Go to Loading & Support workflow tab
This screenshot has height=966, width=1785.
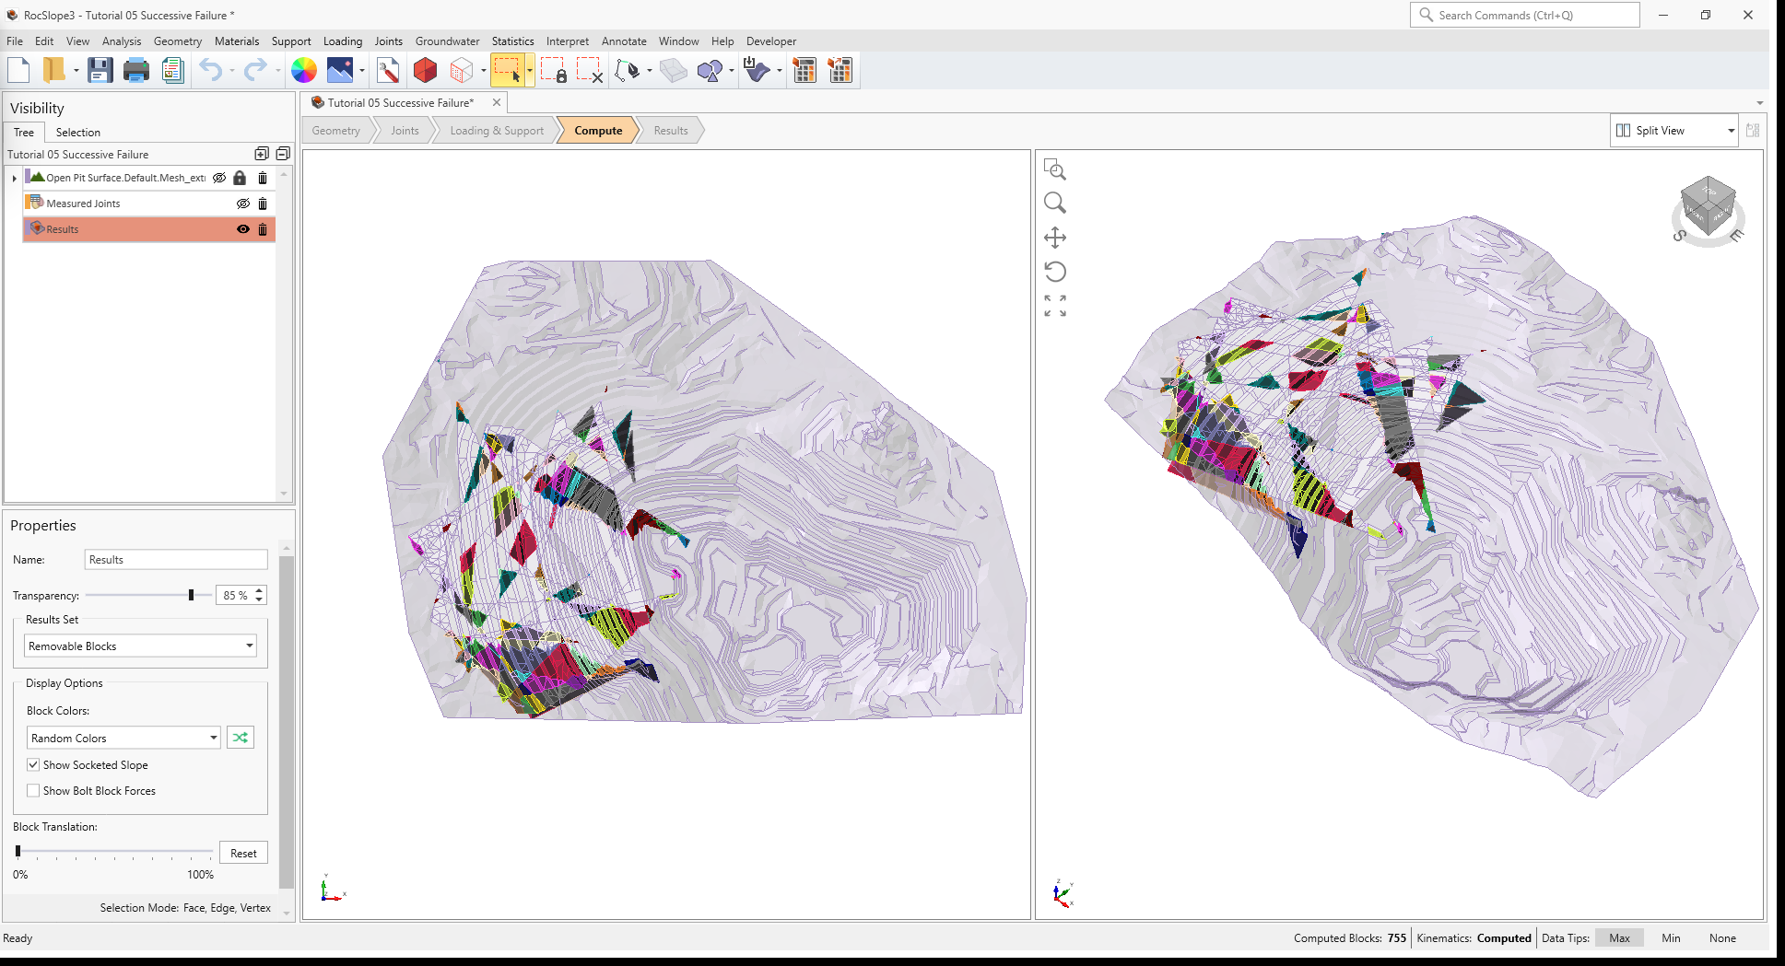pos(497,131)
